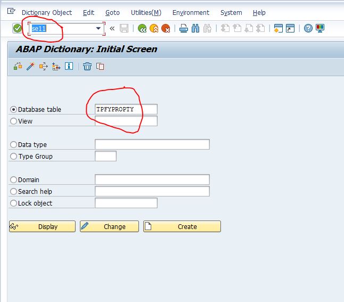Viewport: 344px width, 302px height.
Task: Open the window system menu icon at top left
Action: [11, 11]
